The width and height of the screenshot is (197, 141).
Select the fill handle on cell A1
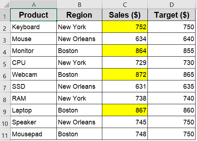pyautogui.click(x=56, y=21)
